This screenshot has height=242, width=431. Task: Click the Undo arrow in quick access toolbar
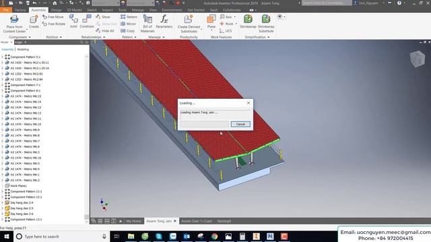click(34, 3)
